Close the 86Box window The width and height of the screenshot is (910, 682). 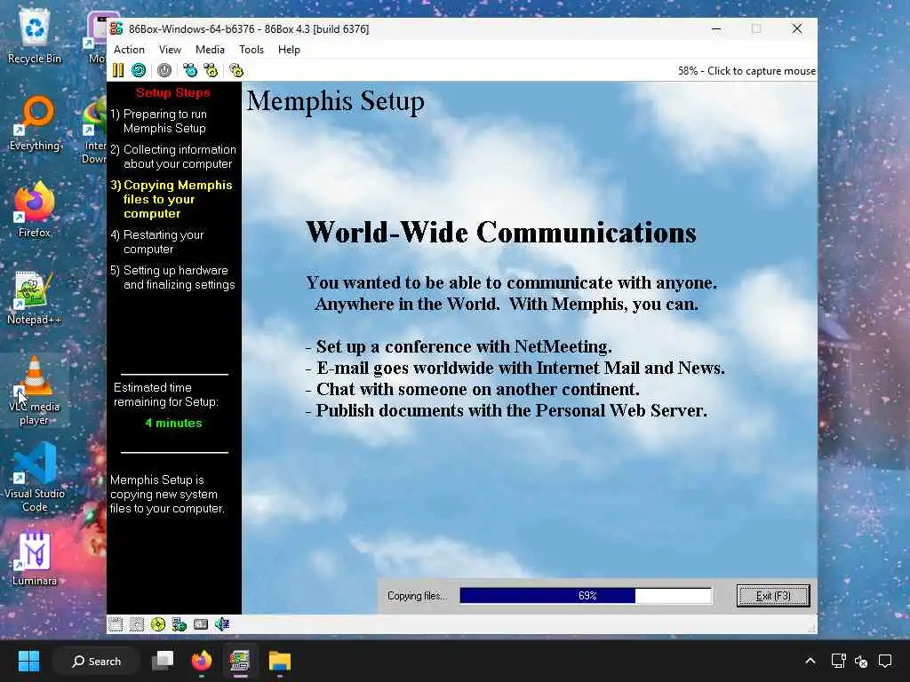797,29
